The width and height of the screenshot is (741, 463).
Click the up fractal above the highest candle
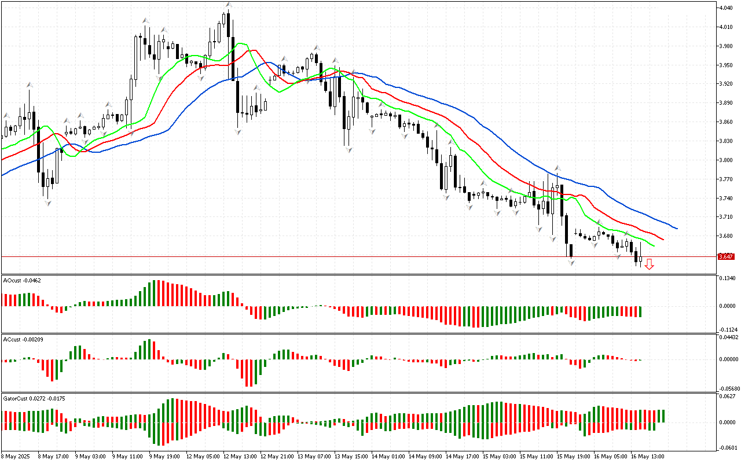(x=229, y=5)
